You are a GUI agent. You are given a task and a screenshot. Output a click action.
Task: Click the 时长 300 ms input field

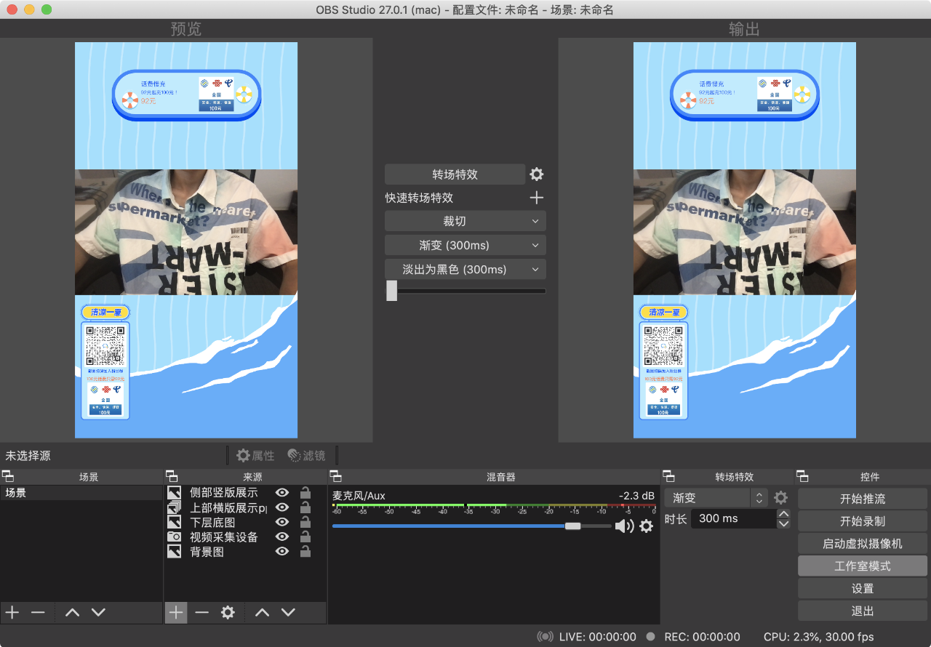click(733, 518)
